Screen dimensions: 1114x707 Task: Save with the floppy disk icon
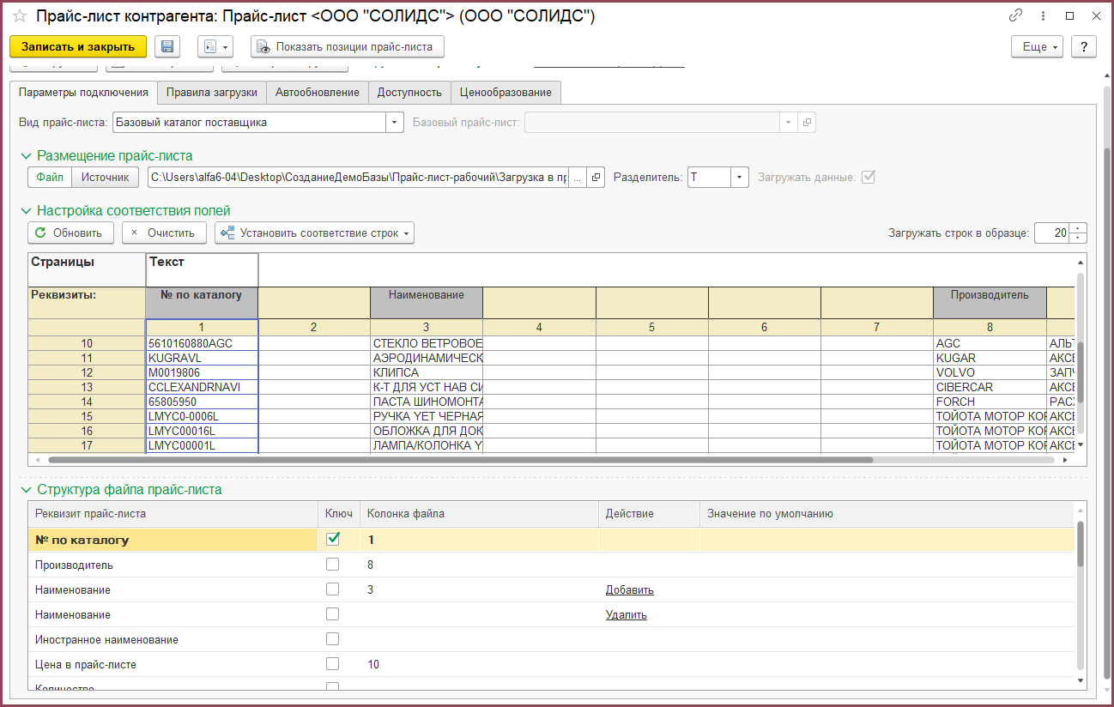click(x=167, y=46)
